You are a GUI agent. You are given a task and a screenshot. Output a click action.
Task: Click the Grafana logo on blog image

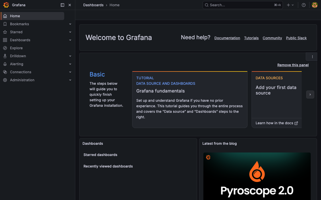pyautogui.click(x=208, y=157)
